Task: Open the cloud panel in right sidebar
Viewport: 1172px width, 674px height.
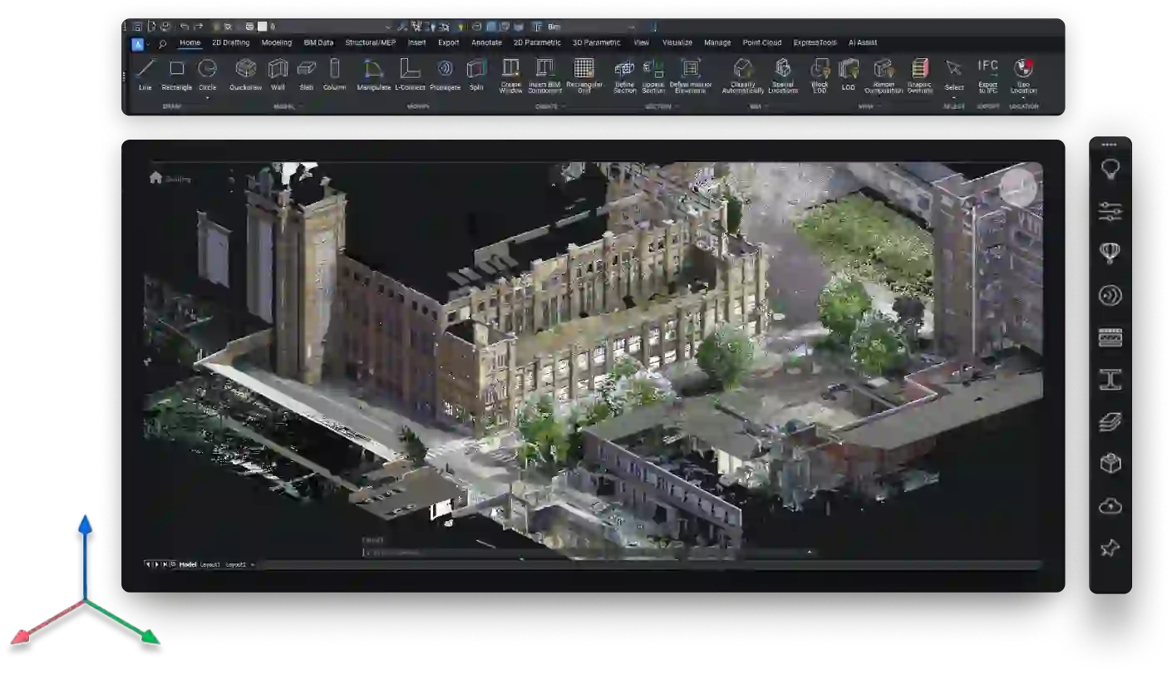Action: pyautogui.click(x=1110, y=505)
